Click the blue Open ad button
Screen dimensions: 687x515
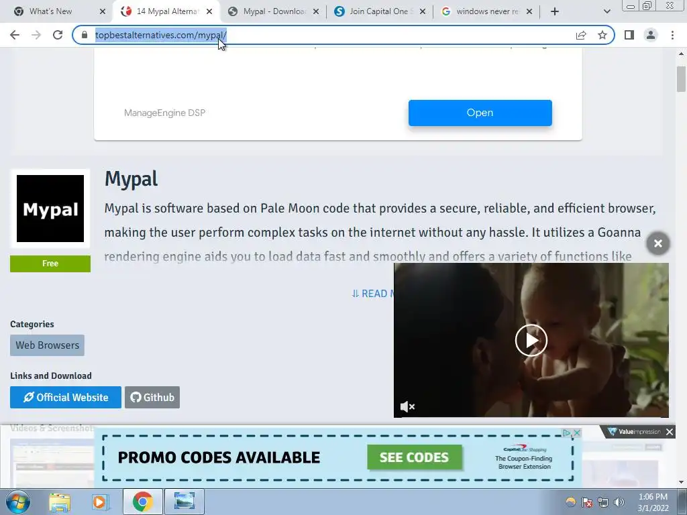click(x=480, y=113)
